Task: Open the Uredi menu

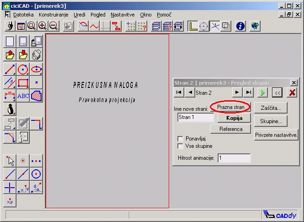Action: (x=79, y=15)
